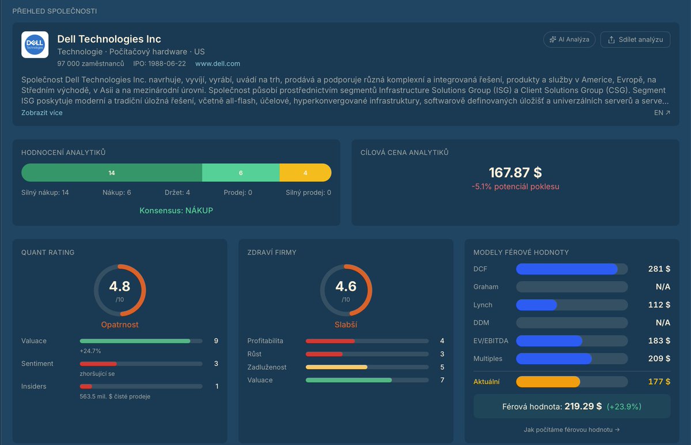Click 563.5 mil. $ čisté prodeje text
Viewport: 691px width, 445px height.
click(x=115, y=397)
